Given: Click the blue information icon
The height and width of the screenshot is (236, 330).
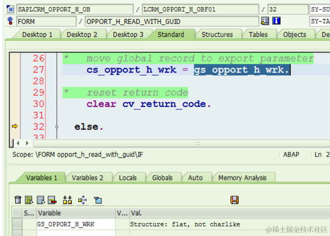Looking at the screenshot, I should (x=277, y=21).
